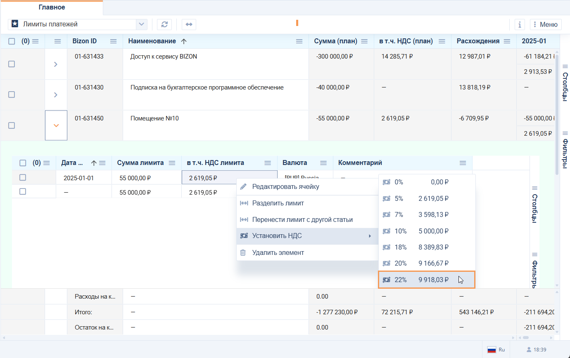Collapse the Помещение №10 row
The height and width of the screenshot is (358, 570).
pyautogui.click(x=56, y=125)
